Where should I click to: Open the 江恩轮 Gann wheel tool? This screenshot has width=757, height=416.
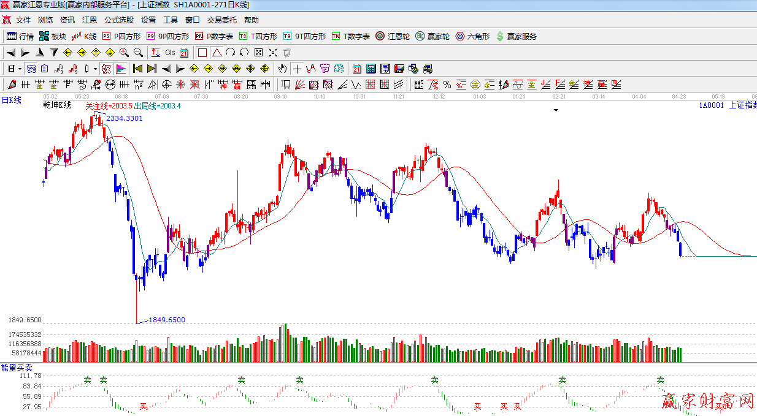pyautogui.click(x=393, y=37)
